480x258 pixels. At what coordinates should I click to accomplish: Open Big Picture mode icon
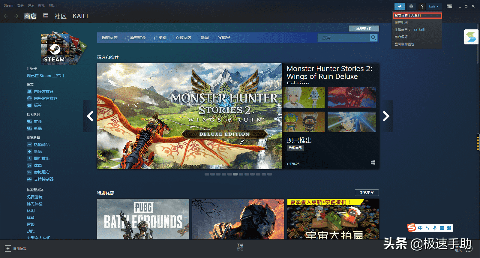coord(449,6)
